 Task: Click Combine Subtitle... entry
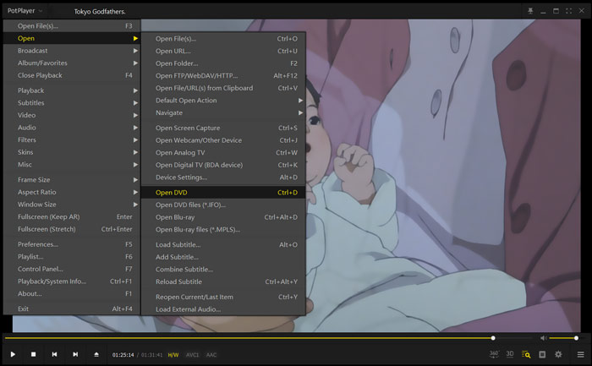point(223,270)
